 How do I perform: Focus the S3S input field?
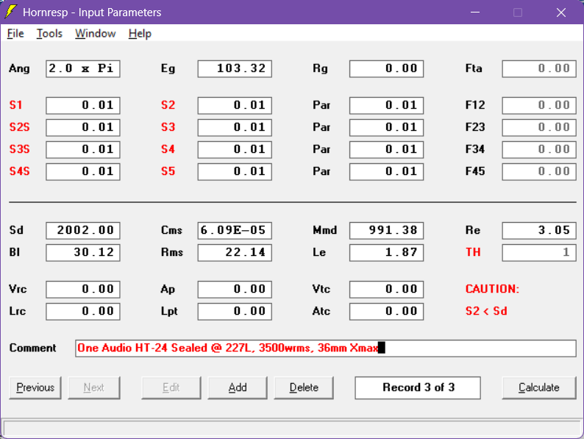click(x=83, y=149)
